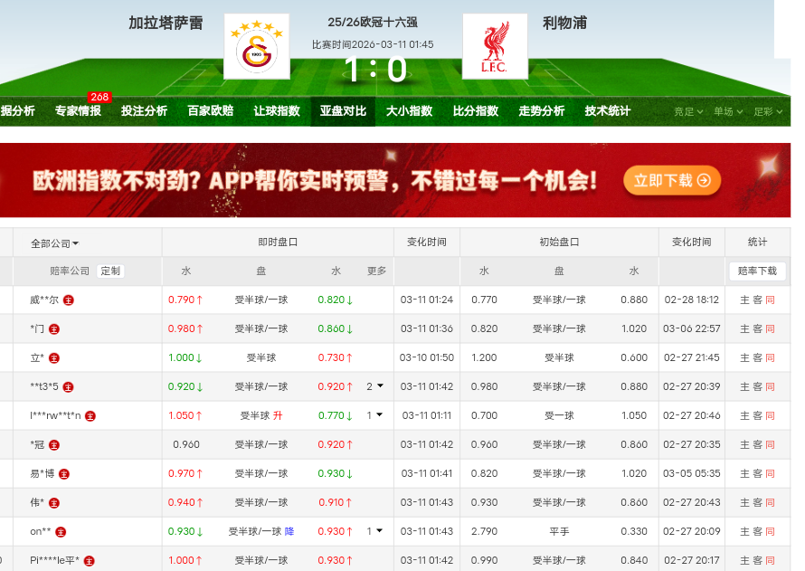Open the 单场 dropdown in navigation bar
The width and height of the screenshot is (805, 571).
pyautogui.click(x=727, y=111)
